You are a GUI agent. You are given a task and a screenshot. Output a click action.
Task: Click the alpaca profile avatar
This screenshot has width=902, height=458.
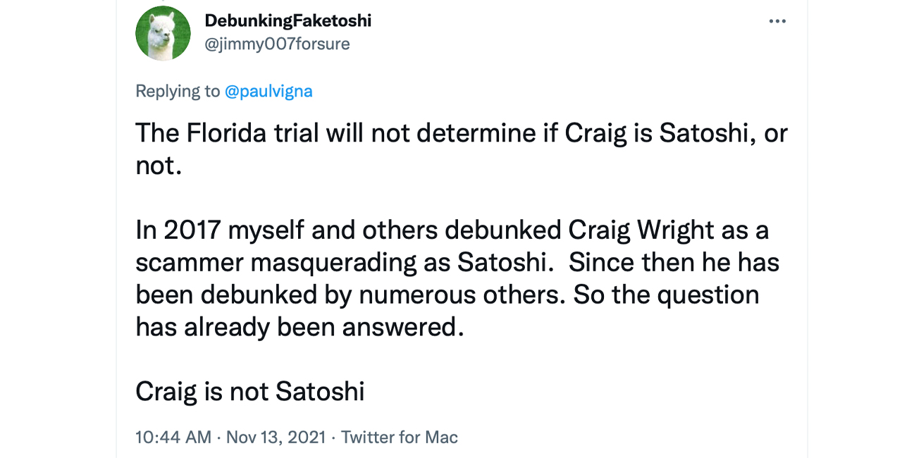click(x=163, y=33)
